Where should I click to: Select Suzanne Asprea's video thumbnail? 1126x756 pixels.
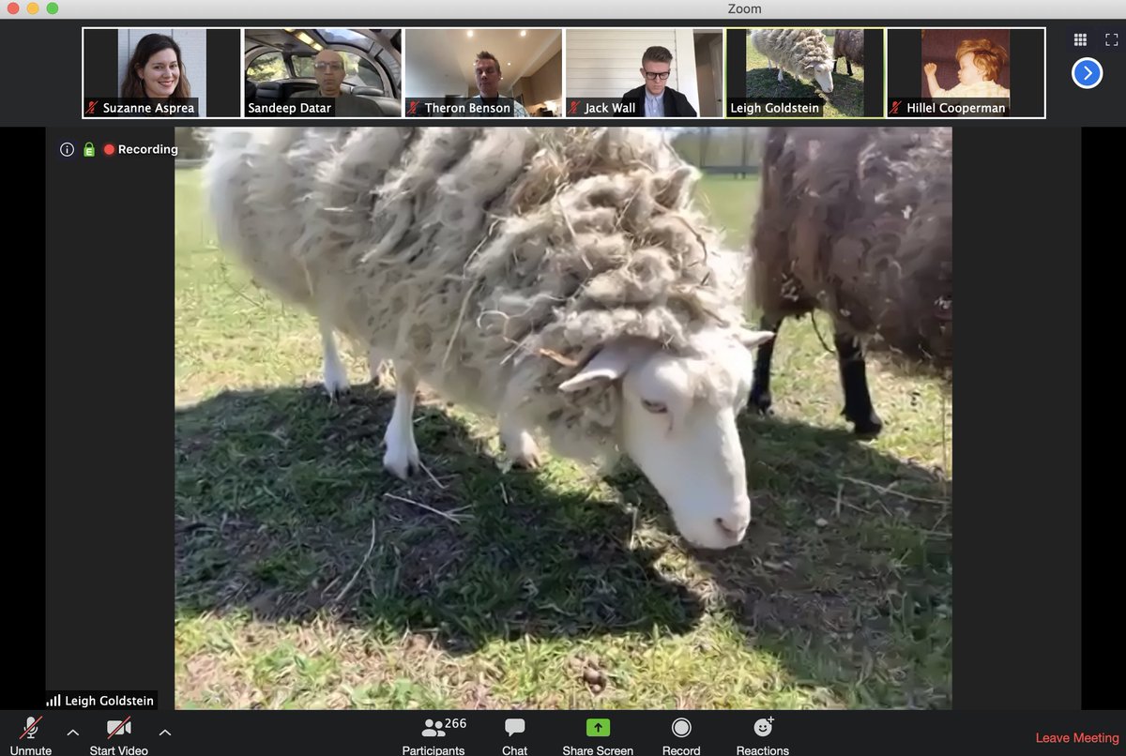click(x=160, y=66)
